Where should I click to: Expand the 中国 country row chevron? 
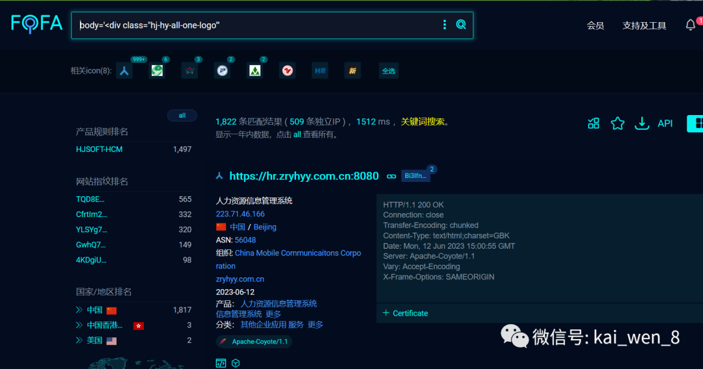(x=79, y=310)
